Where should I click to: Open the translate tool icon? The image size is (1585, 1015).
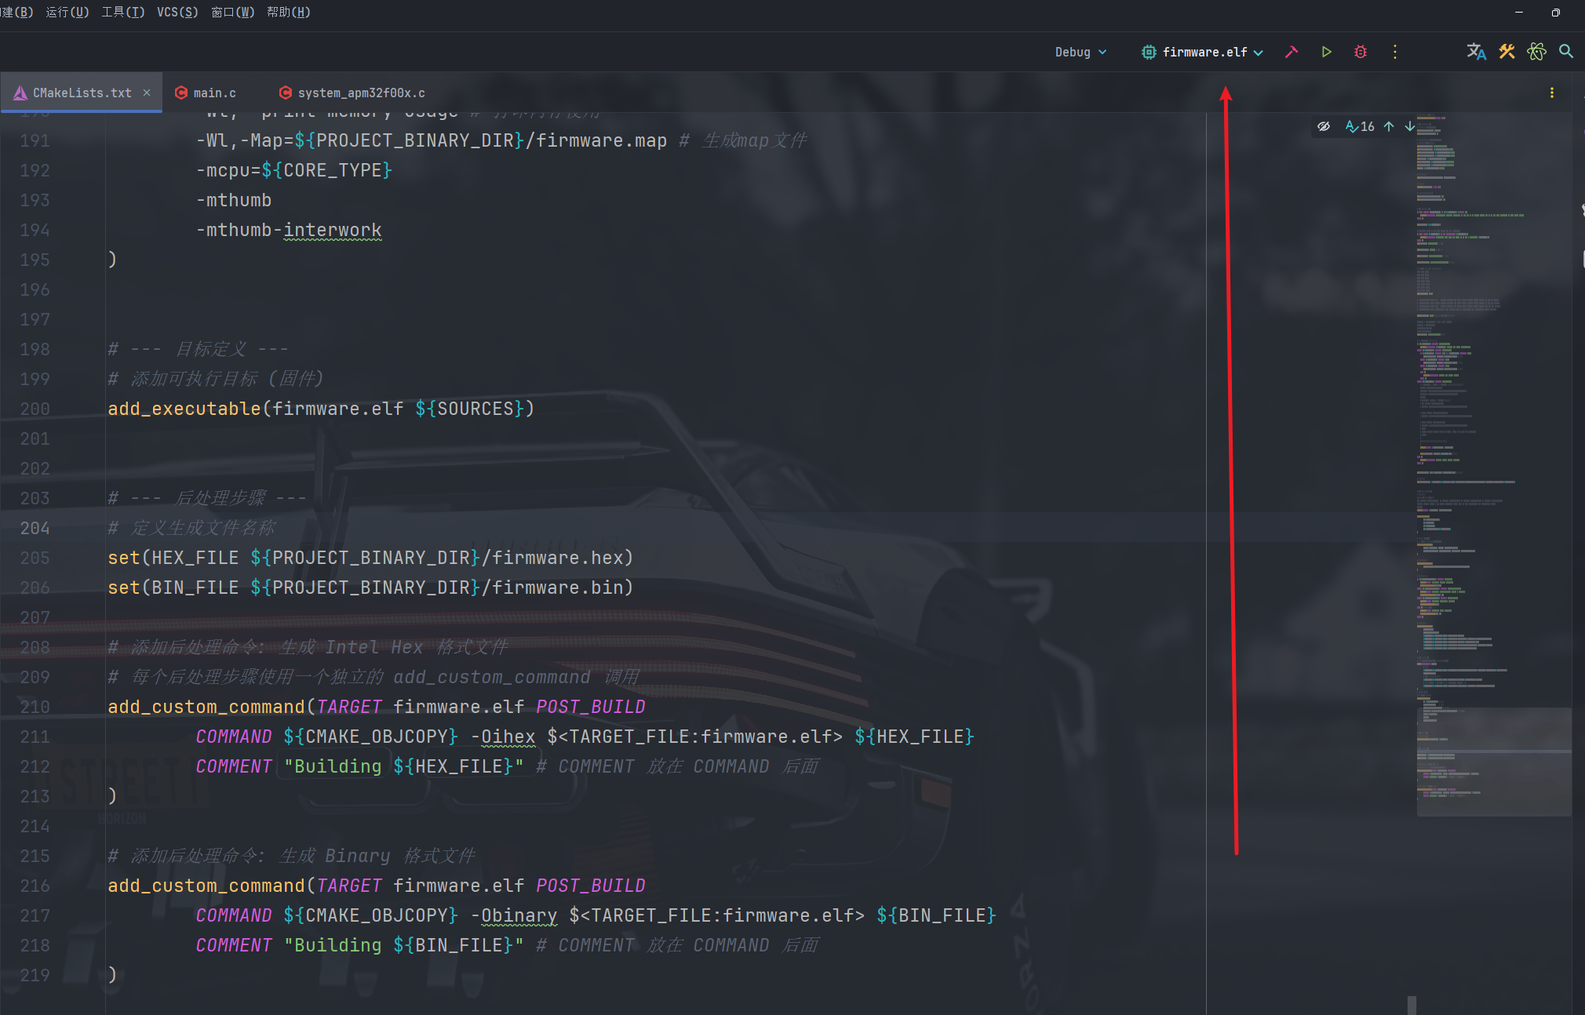[x=1476, y=52]
